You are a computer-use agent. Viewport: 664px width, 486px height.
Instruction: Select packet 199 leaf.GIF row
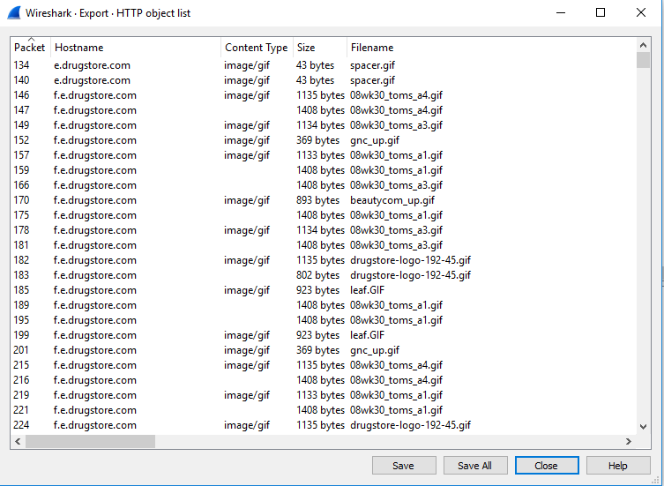click(323, 335)
